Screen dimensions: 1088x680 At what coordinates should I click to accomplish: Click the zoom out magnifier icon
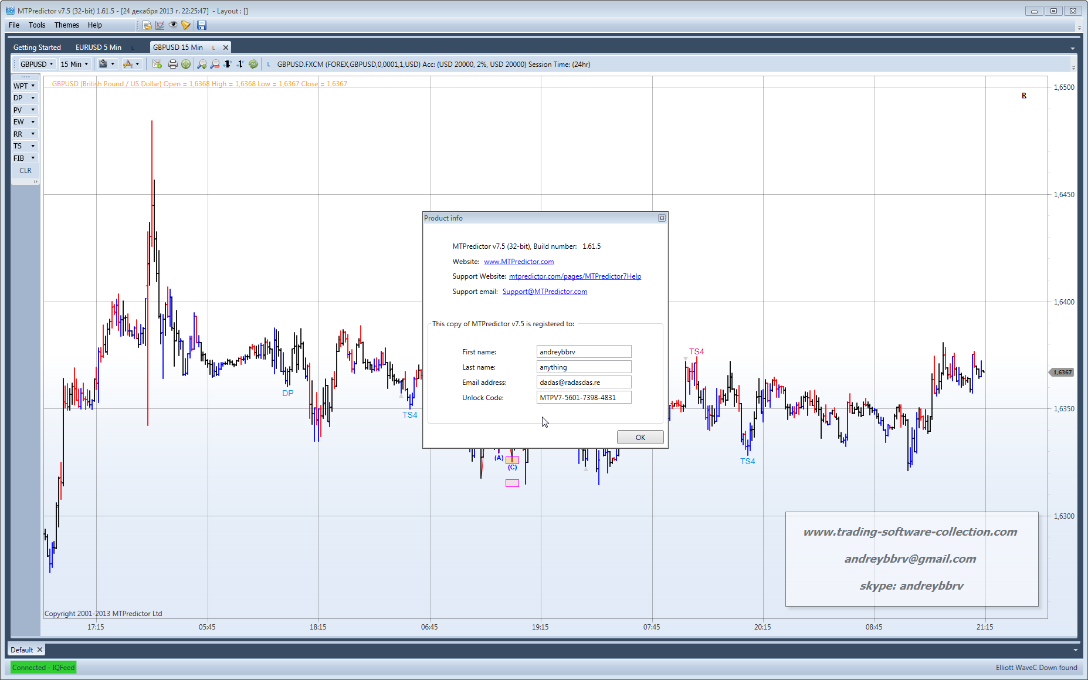point(215,65)
